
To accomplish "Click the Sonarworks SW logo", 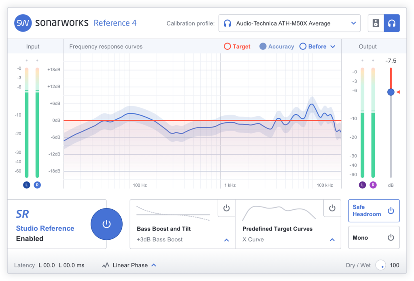I will coord(23,23).
